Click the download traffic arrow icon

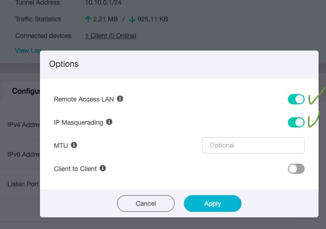(x=132, y=19)
